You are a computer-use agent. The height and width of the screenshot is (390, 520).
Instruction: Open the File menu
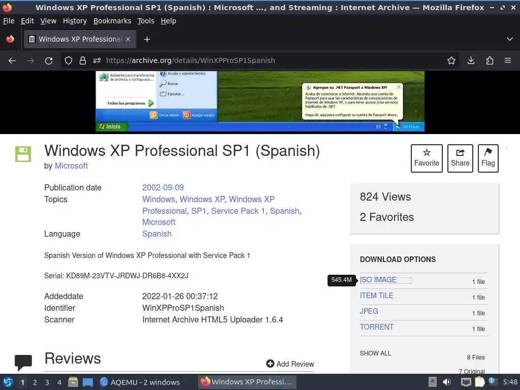[x=9, y=21]
